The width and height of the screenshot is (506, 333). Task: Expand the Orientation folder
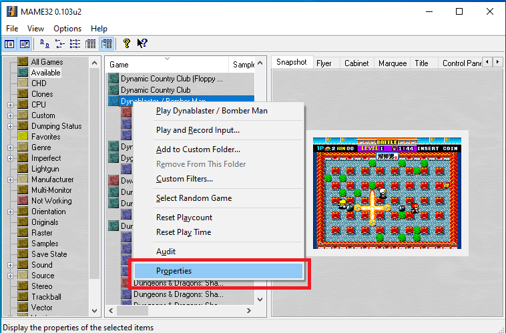pos(10,212)
